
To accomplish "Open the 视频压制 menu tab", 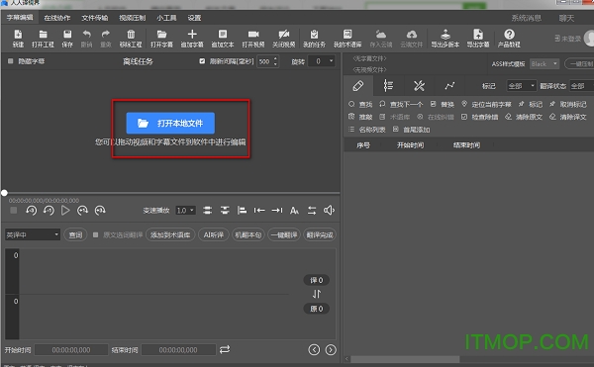I will pos(133,18).
